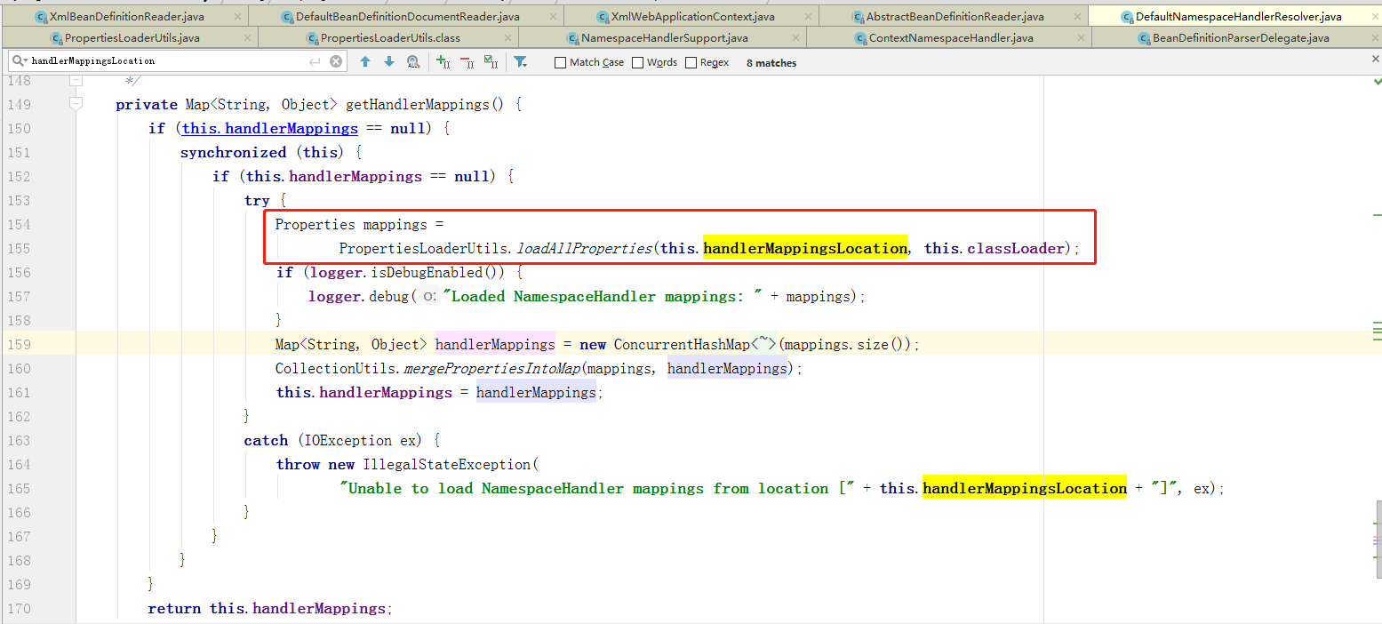Click the loadAllProperties method call
The image size is (1382, 624).
(x=585, y=248)
